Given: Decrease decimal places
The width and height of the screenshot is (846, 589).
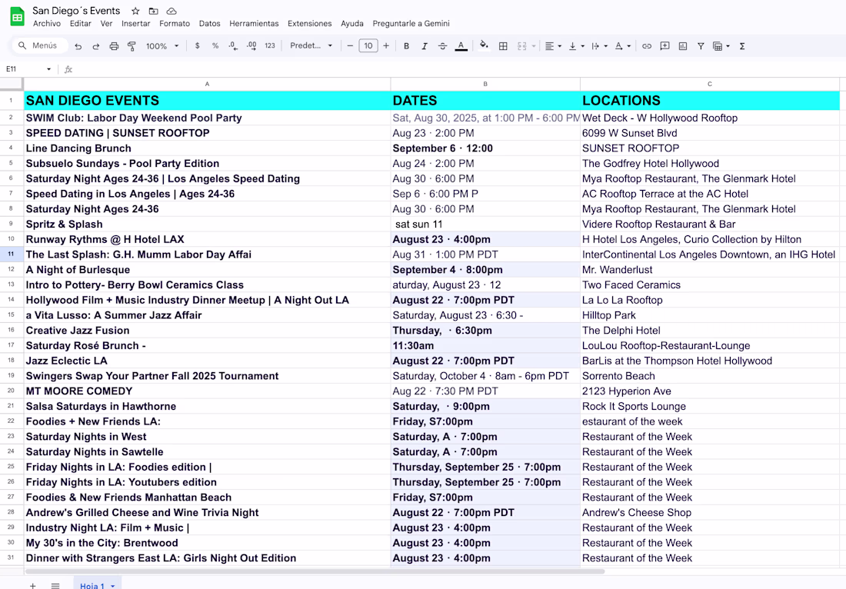Looking at the screenshot, I should tap(233, 46).
